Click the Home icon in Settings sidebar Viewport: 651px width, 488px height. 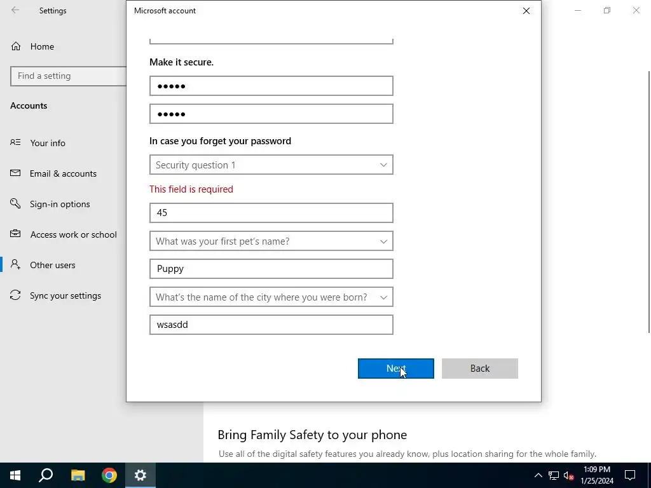(16, 46)
